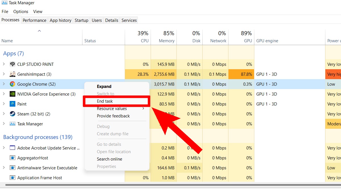The height and width of the screenshot is (194, 341).
Task: Select the 122.9 MB NVIDIA memory cell
Action: click(x=164, y=94)
